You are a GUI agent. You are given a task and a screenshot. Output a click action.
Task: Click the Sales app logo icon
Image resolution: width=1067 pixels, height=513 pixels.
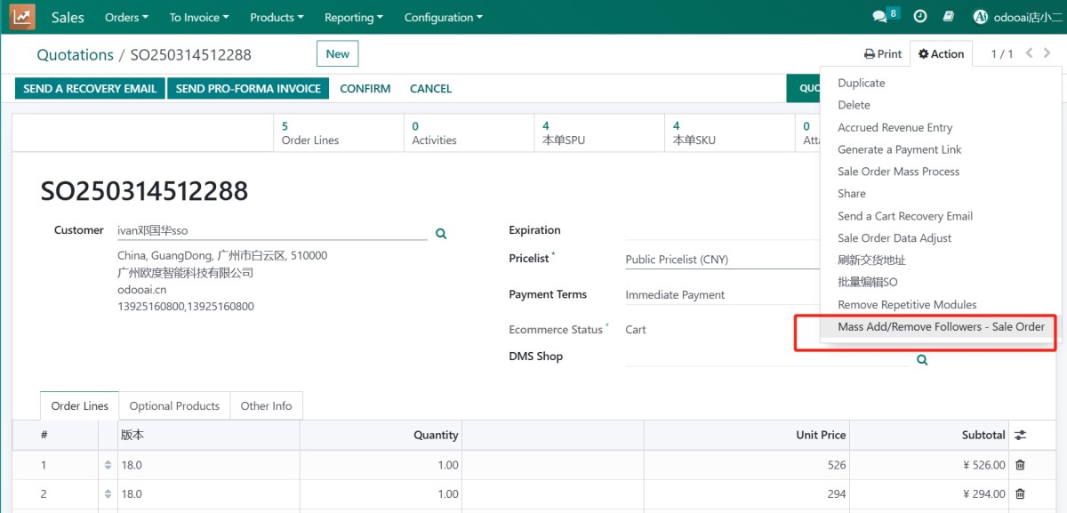tap(22, 17)
